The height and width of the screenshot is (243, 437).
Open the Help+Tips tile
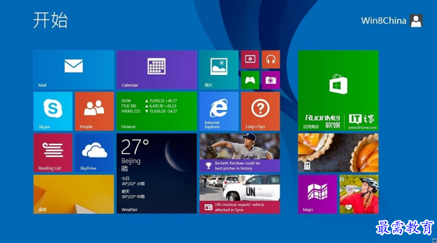(x=260, y=111)
